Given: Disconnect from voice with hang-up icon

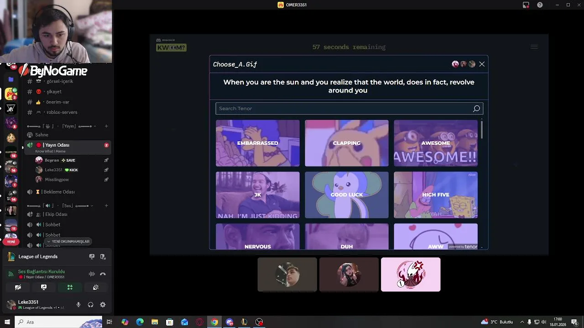Looking at the screenshot, I should 103,274.
